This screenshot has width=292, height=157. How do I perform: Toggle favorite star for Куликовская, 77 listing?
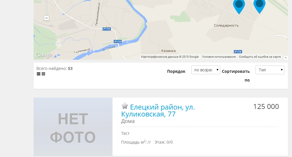pos(125,106)
